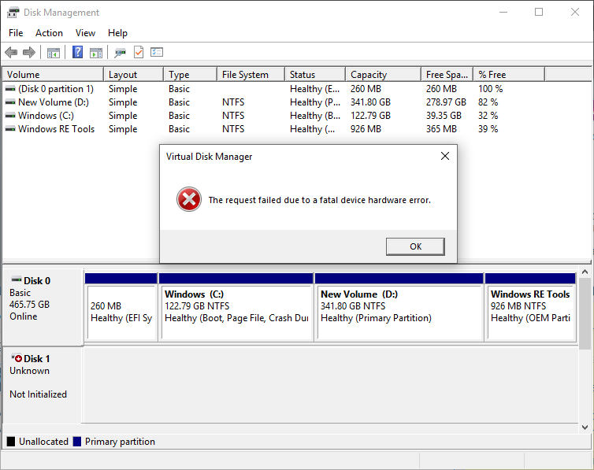Click scroll up arrow in disk pane

pyautogui.click(x=585, y=272)
